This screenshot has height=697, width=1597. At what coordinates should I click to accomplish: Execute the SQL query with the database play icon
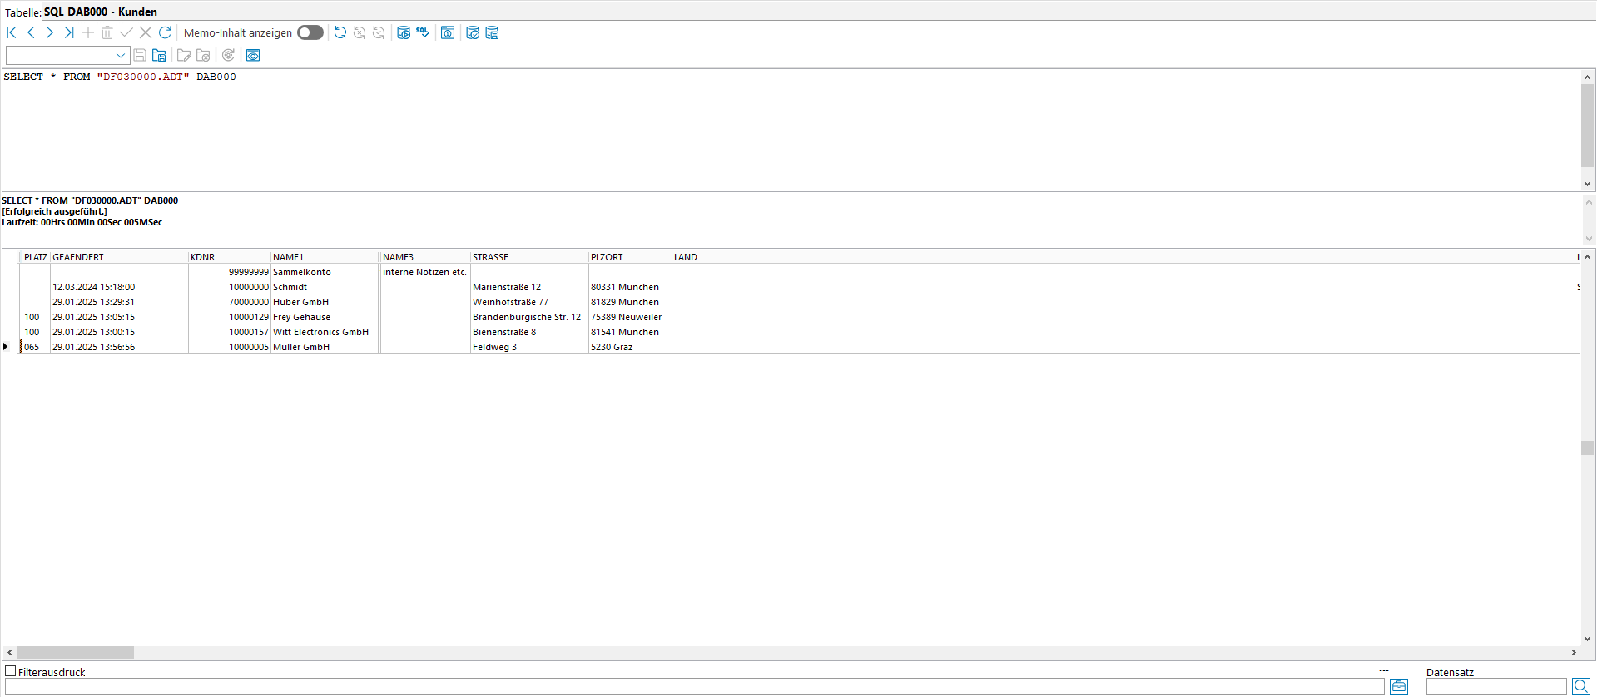coord(404,32)
